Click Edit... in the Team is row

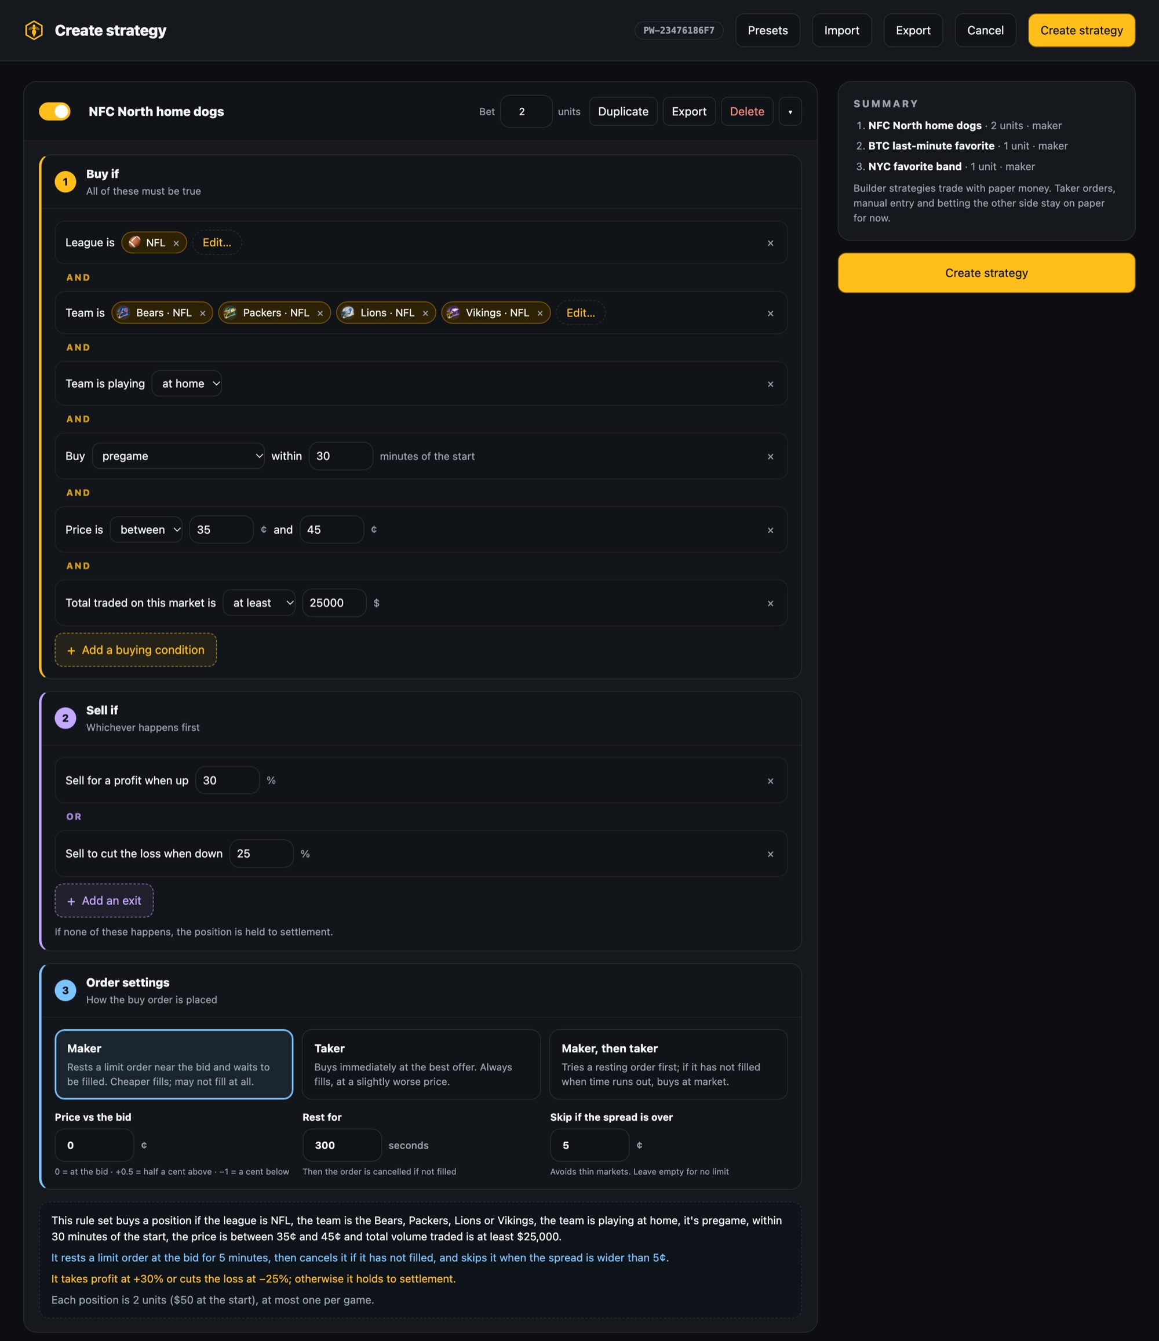pos(581,312)
